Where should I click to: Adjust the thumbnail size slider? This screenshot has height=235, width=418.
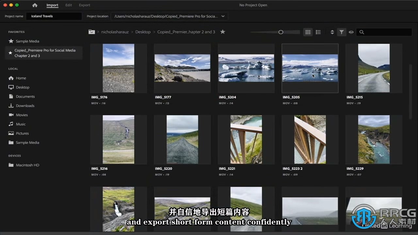[281, 32]
